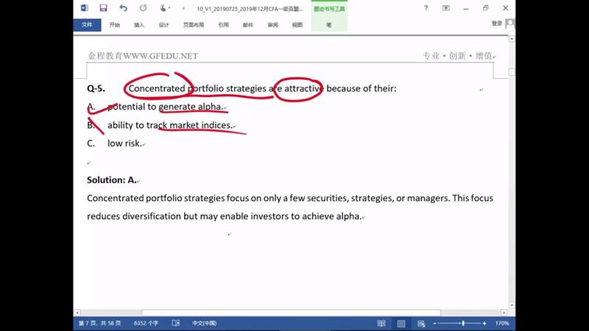The width and height of the screenshot is (589, 331).
Task: Undo the last action
Action: click(123, 8)
